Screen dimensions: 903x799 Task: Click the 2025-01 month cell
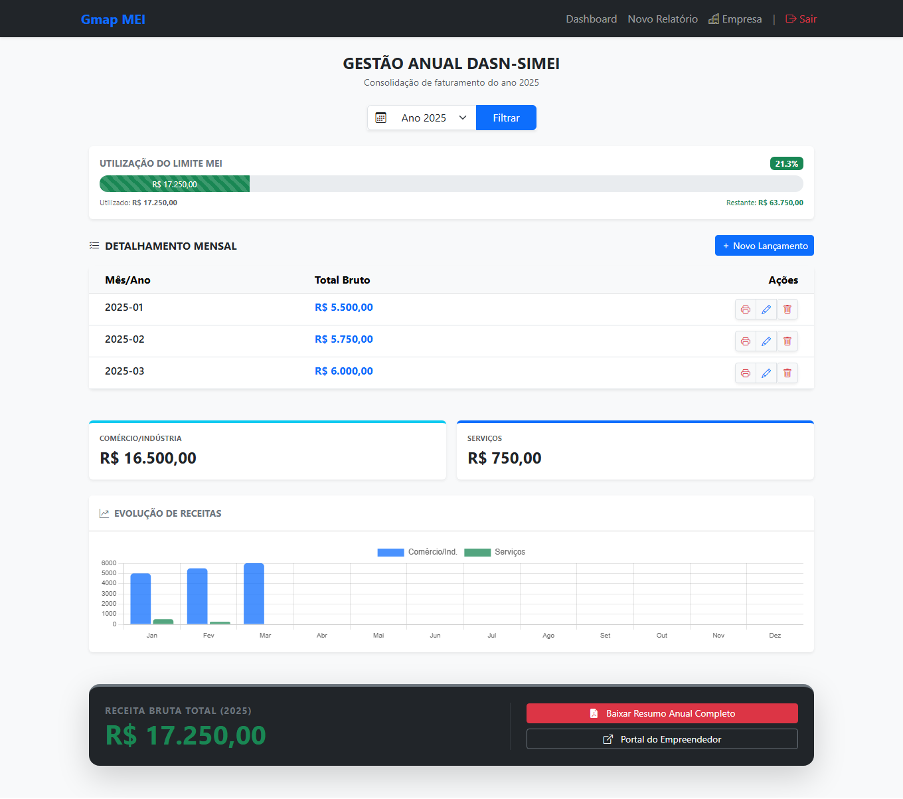[124, 308]
